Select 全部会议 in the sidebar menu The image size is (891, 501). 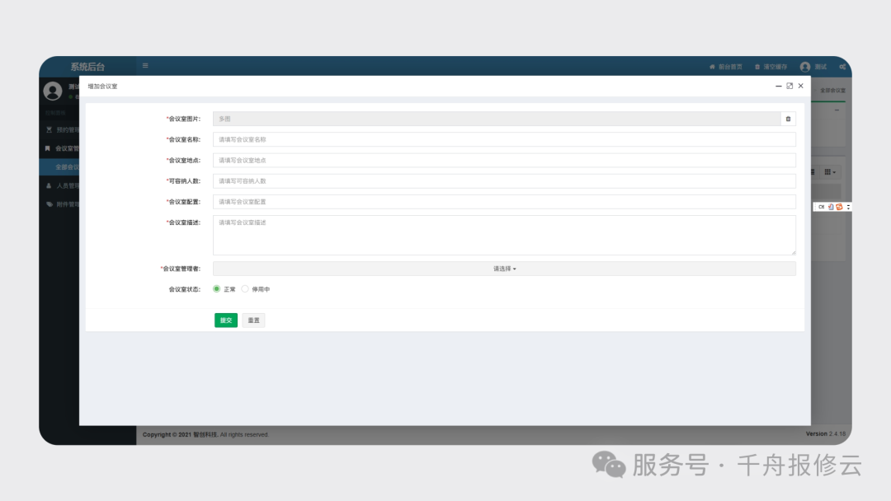(70, 166)
